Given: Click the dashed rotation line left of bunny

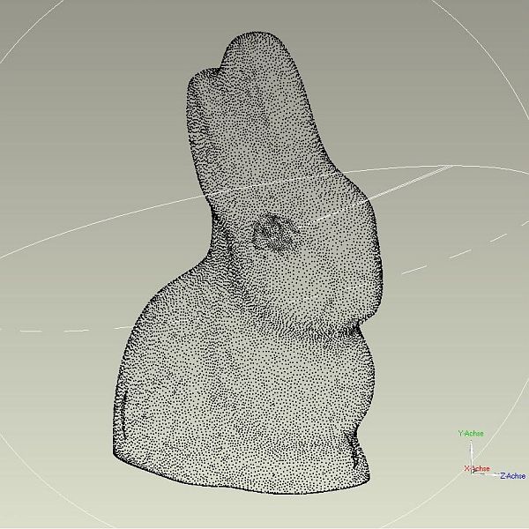Looking at the screenshot, I should tap(53, 331).
